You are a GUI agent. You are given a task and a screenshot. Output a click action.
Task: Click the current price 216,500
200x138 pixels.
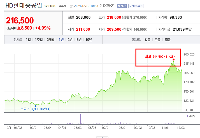20,20
